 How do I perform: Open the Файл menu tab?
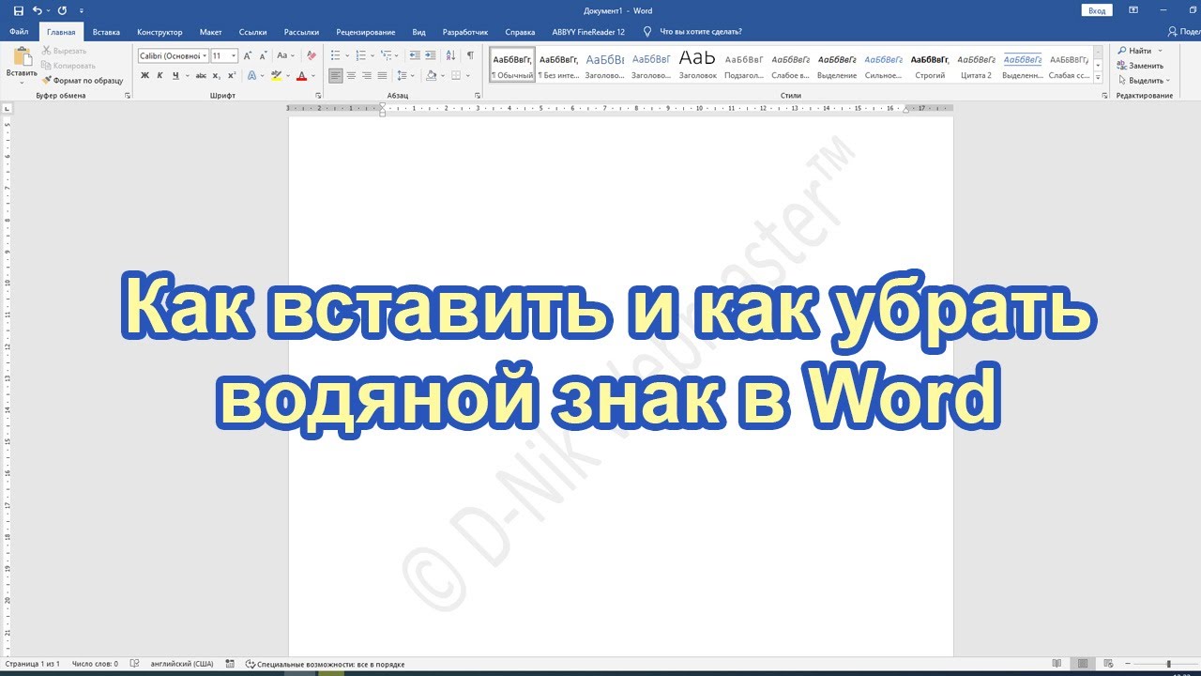coord(19,32)
